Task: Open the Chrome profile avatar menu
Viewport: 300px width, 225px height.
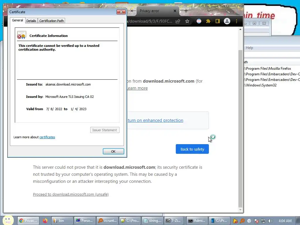Action: point(227,21)
